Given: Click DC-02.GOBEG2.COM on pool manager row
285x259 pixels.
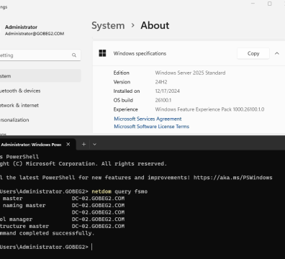Looking at the screenshot, I should pyautogui.click(x=98, y=219).
